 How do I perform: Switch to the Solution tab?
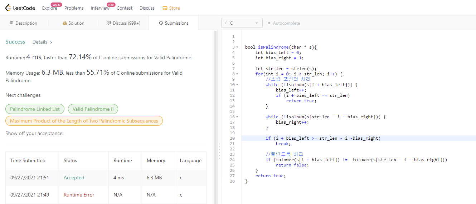[x=73, y=23]
